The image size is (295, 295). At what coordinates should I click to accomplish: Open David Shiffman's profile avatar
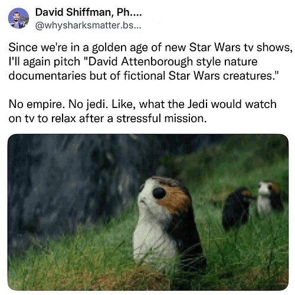click(x=18, y=18)
